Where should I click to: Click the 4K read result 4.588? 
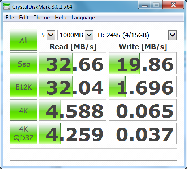[x=73, y=110]
